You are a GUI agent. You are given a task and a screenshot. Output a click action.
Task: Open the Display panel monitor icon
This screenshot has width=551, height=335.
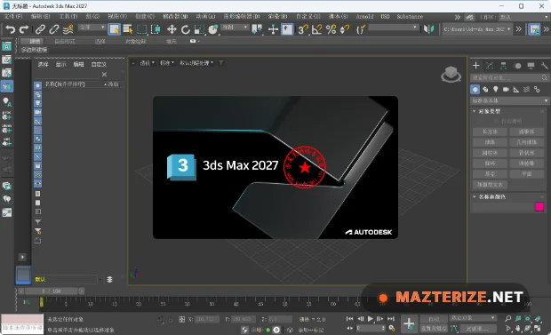531,66
